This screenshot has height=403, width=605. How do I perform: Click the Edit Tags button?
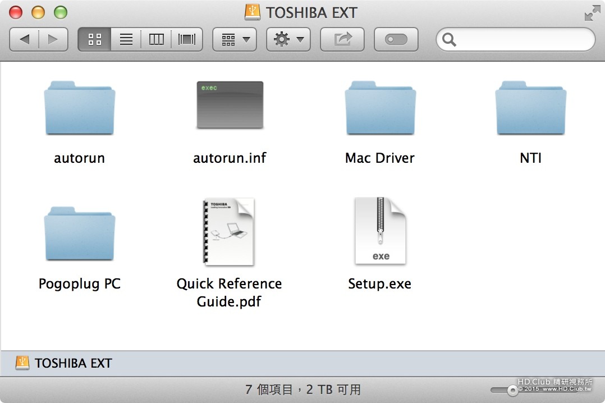[x=396, y=39]
